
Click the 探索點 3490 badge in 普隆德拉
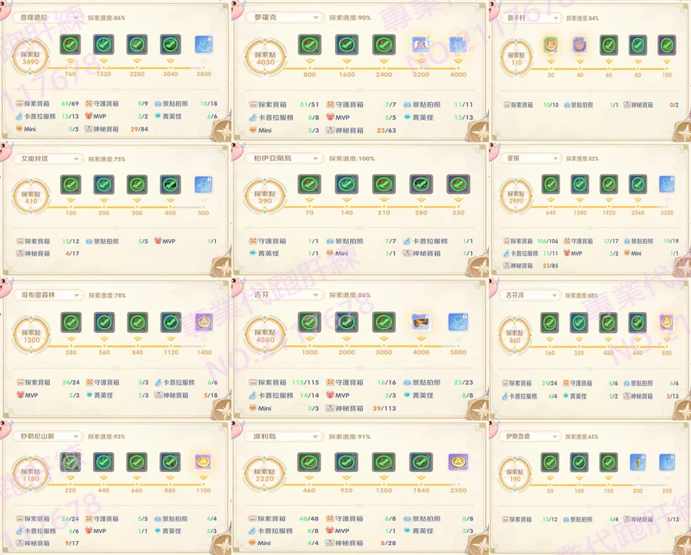coord(31,58)
